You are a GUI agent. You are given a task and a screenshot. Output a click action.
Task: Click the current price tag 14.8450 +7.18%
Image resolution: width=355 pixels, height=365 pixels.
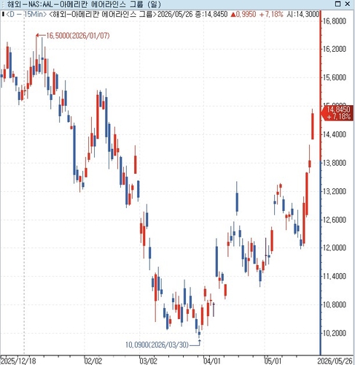pyautogui.click(x=338, y=113)
